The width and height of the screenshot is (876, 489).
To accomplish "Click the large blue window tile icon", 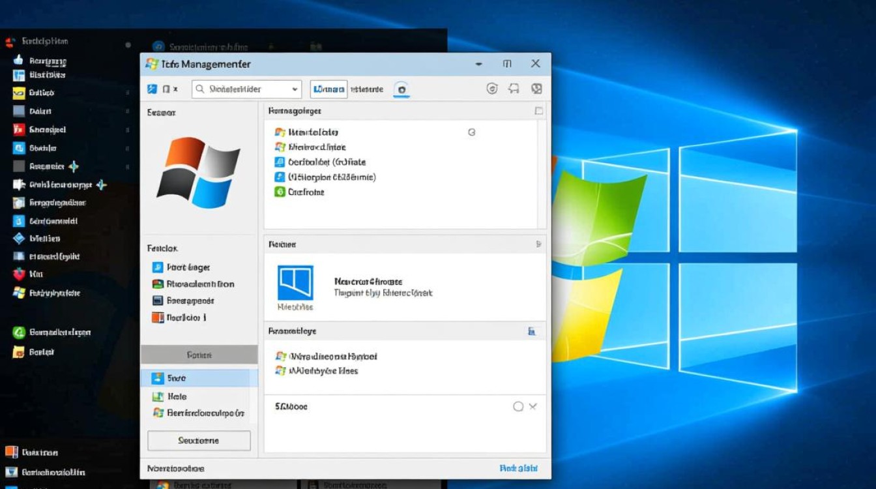I will [x=295, y=282].
